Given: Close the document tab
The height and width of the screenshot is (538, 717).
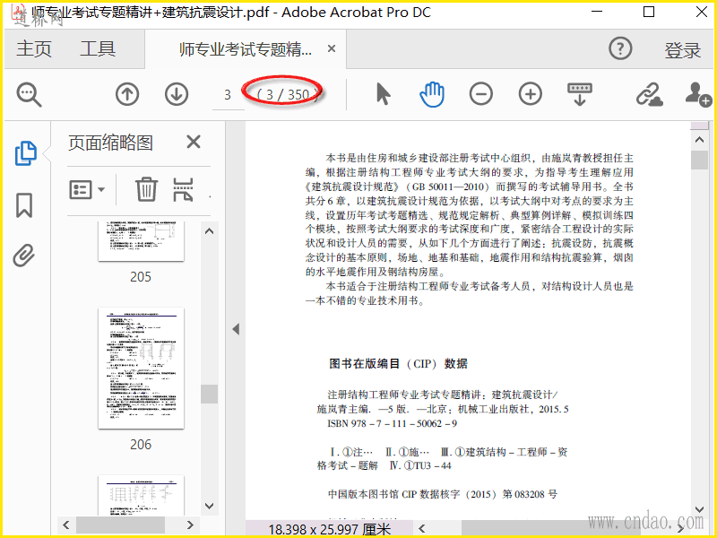Looking at the screenshot, I should coord(332,48).
